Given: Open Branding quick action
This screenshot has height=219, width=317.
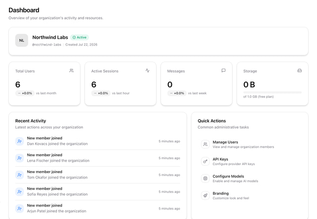Looking at the screenshot, I should 250,195.
